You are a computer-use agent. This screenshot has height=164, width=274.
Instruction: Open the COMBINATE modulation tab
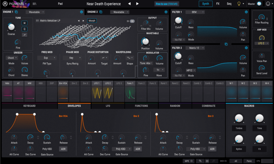[x=208, y=106]
